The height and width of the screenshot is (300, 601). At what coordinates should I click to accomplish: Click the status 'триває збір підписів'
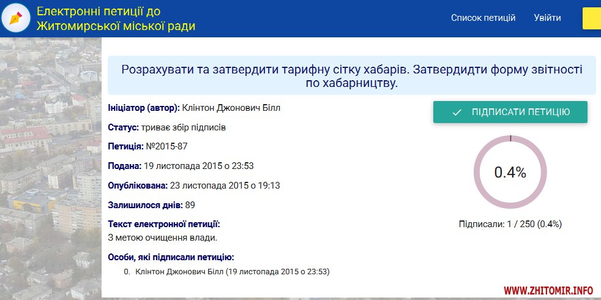pyautogui.click(x=184, y=128)
